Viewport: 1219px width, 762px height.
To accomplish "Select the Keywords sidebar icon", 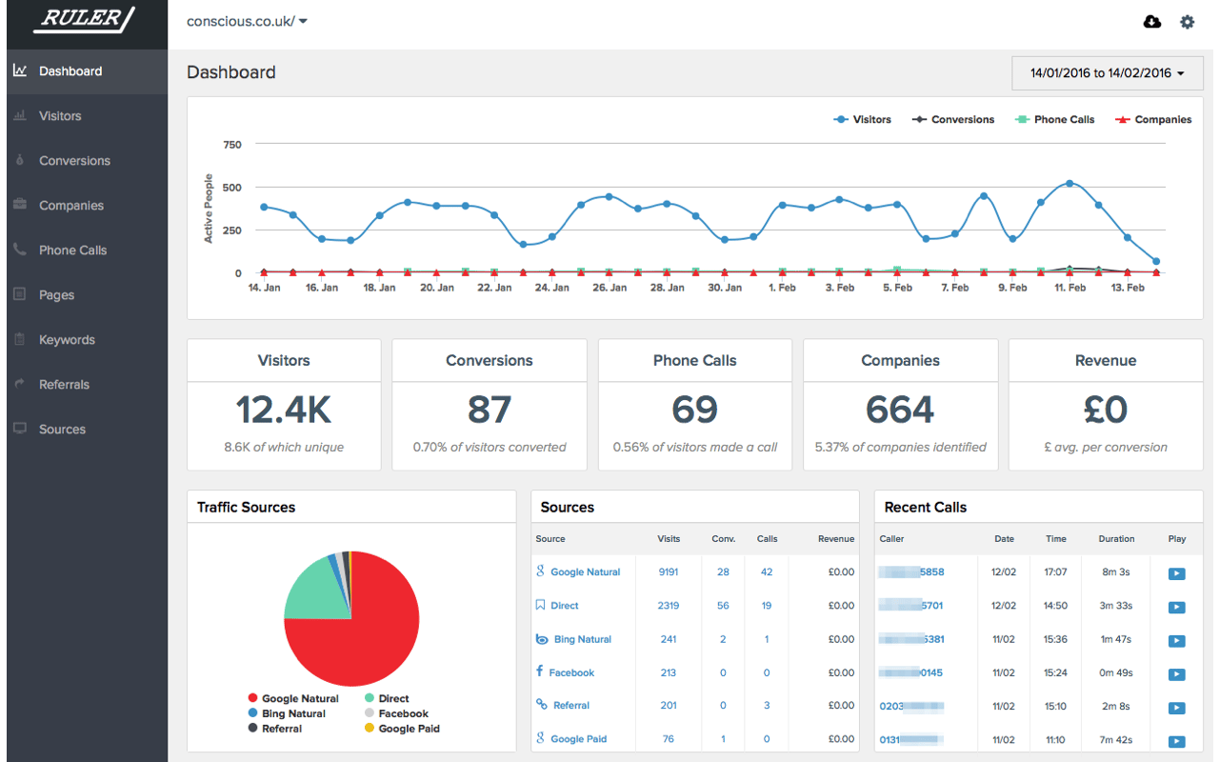I will click(x=19, y=339).
